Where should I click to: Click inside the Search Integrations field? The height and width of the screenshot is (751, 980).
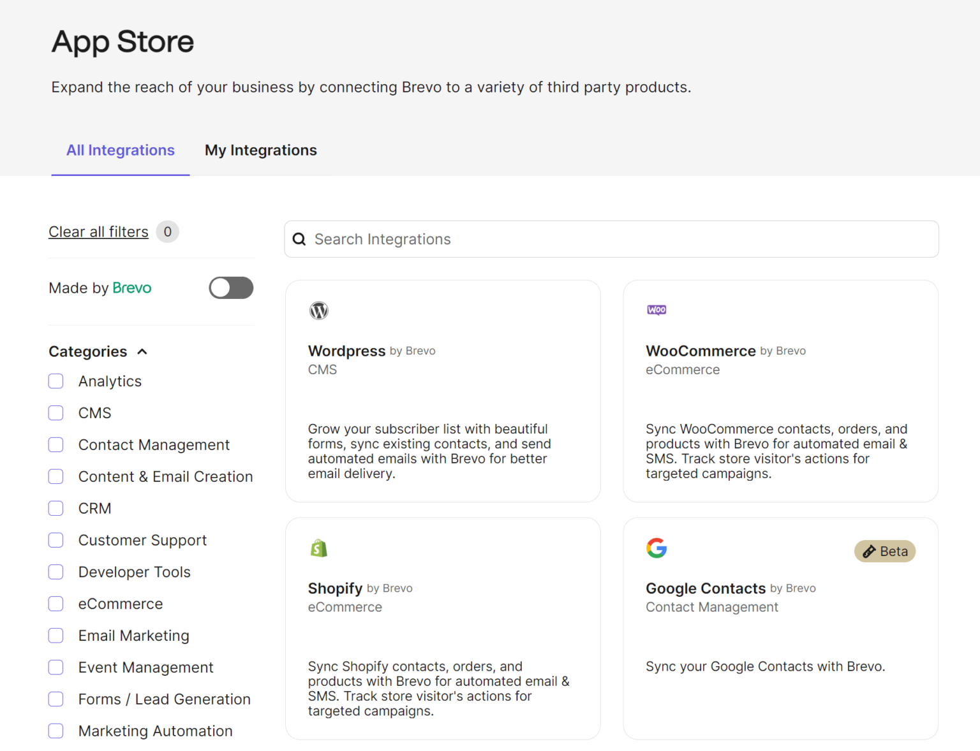click(510, 238)
